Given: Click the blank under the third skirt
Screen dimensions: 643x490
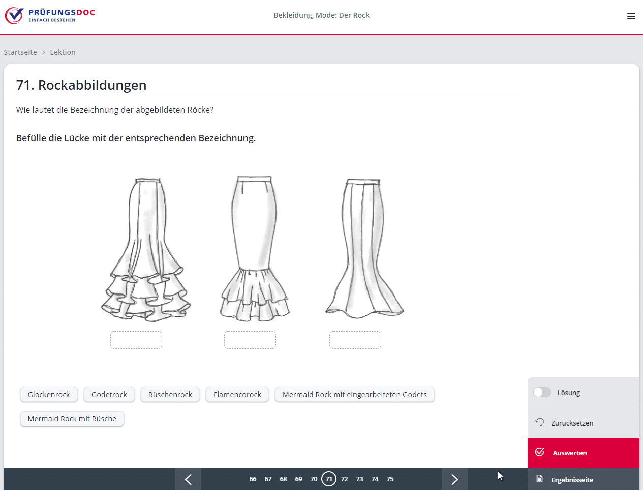Looking at the screenshot, I should coord(355,340).
